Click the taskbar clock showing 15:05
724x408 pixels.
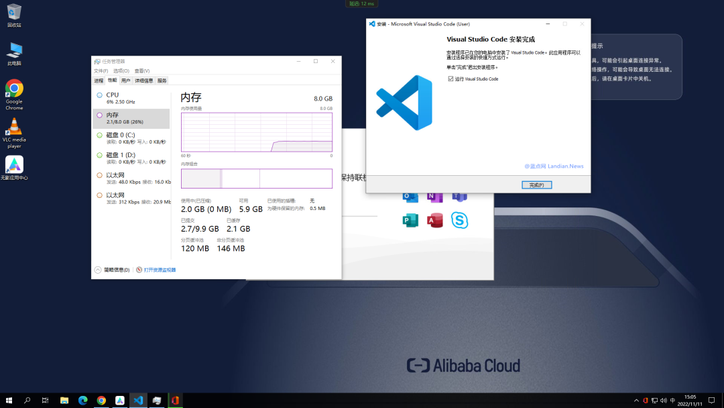point(690,400)
